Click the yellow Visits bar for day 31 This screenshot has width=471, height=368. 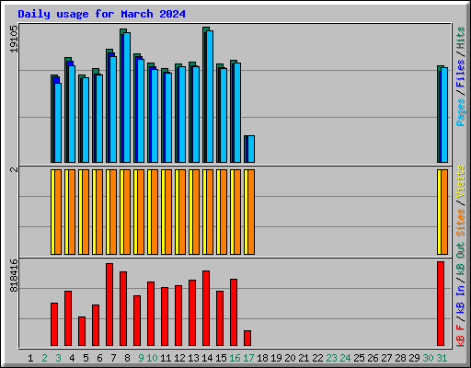pos(439,212)
